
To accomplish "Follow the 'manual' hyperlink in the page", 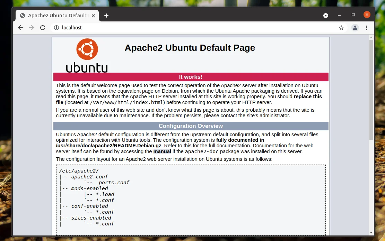I will click(163, 151).
